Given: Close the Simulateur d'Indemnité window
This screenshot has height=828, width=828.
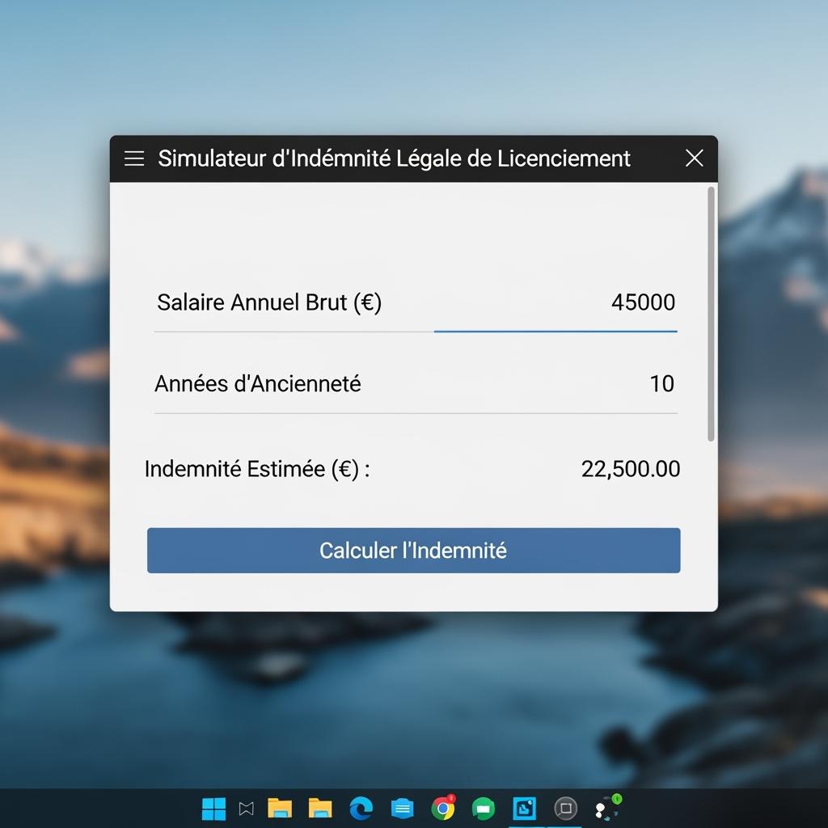Looking at the screenshot, I should click(x=694, y=158).
